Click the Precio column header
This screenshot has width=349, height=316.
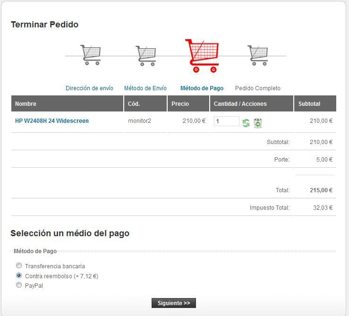point(188,103)
